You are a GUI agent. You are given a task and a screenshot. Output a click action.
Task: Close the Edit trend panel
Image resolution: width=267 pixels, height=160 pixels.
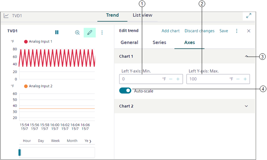point(249,31)
